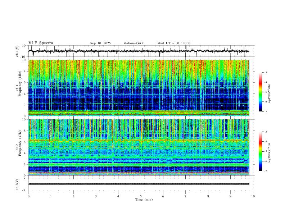The height and width of the screenshot is (220, 285).
Task: Click the 'ch.3(V)' axis label
Action: (x=17, y=184)
